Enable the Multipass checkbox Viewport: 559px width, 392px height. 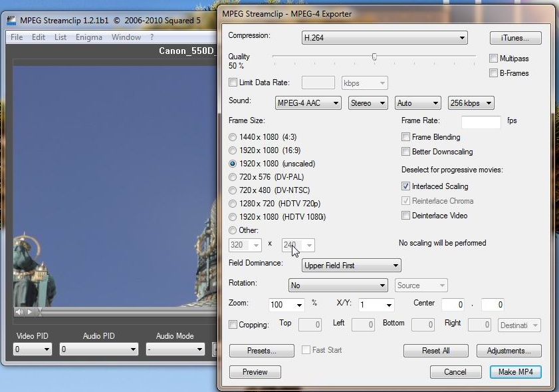493,58
